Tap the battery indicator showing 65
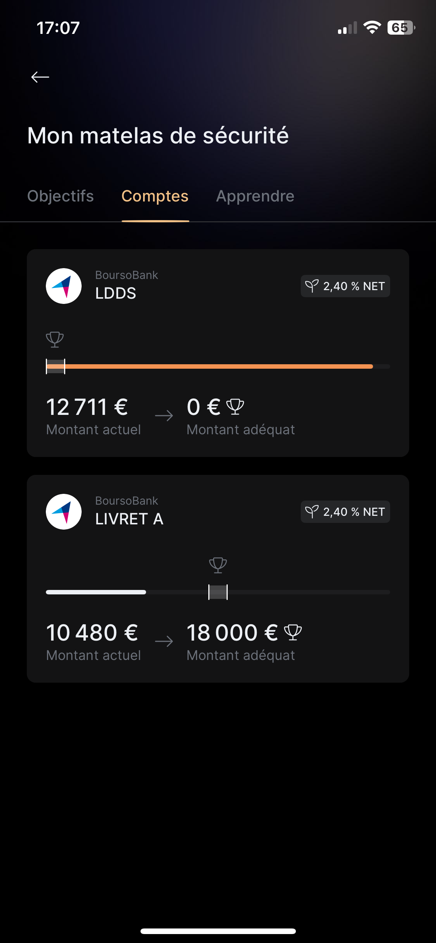Viewport: 436px width, 943px height. 401,28
